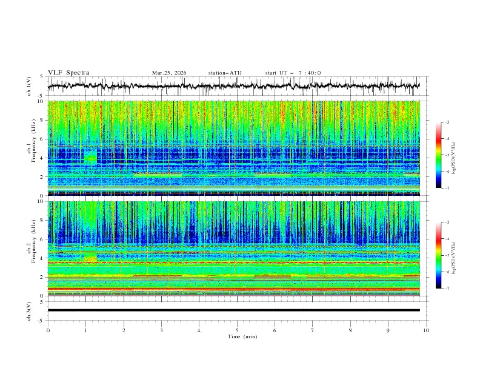Click the time axis tick label "7"
The width and height of the screenshot is (480, 371).
tap(313, 330)
